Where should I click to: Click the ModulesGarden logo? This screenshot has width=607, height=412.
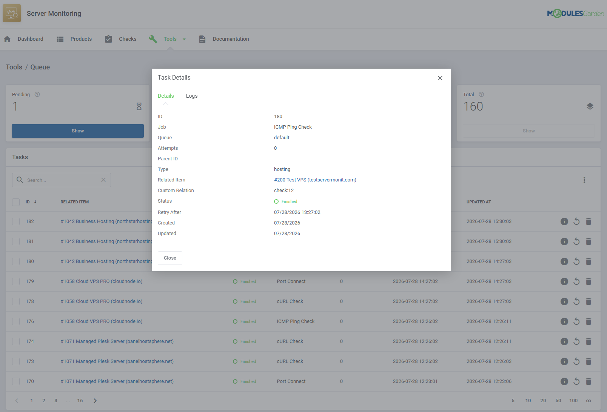[x=575, y=14]
